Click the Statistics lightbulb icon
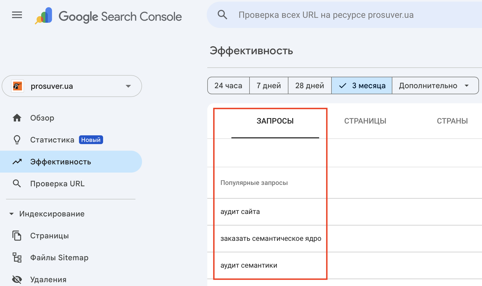The height and width of the screenshot is (286, 482). click(17, 140)
